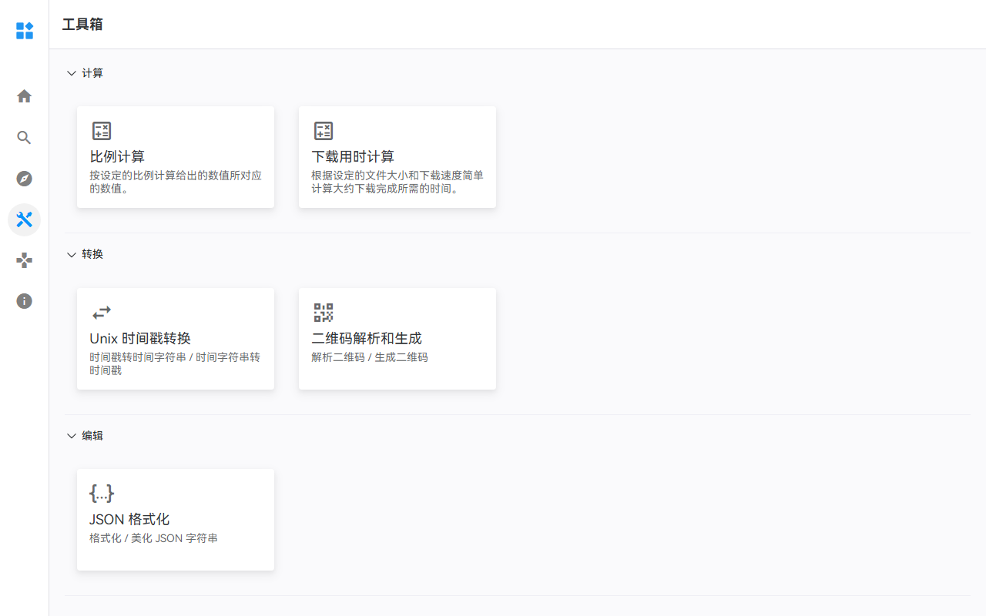Collapse the 转换 section chevron
This screenshot has width=986, height=616.
pos(72,255)
